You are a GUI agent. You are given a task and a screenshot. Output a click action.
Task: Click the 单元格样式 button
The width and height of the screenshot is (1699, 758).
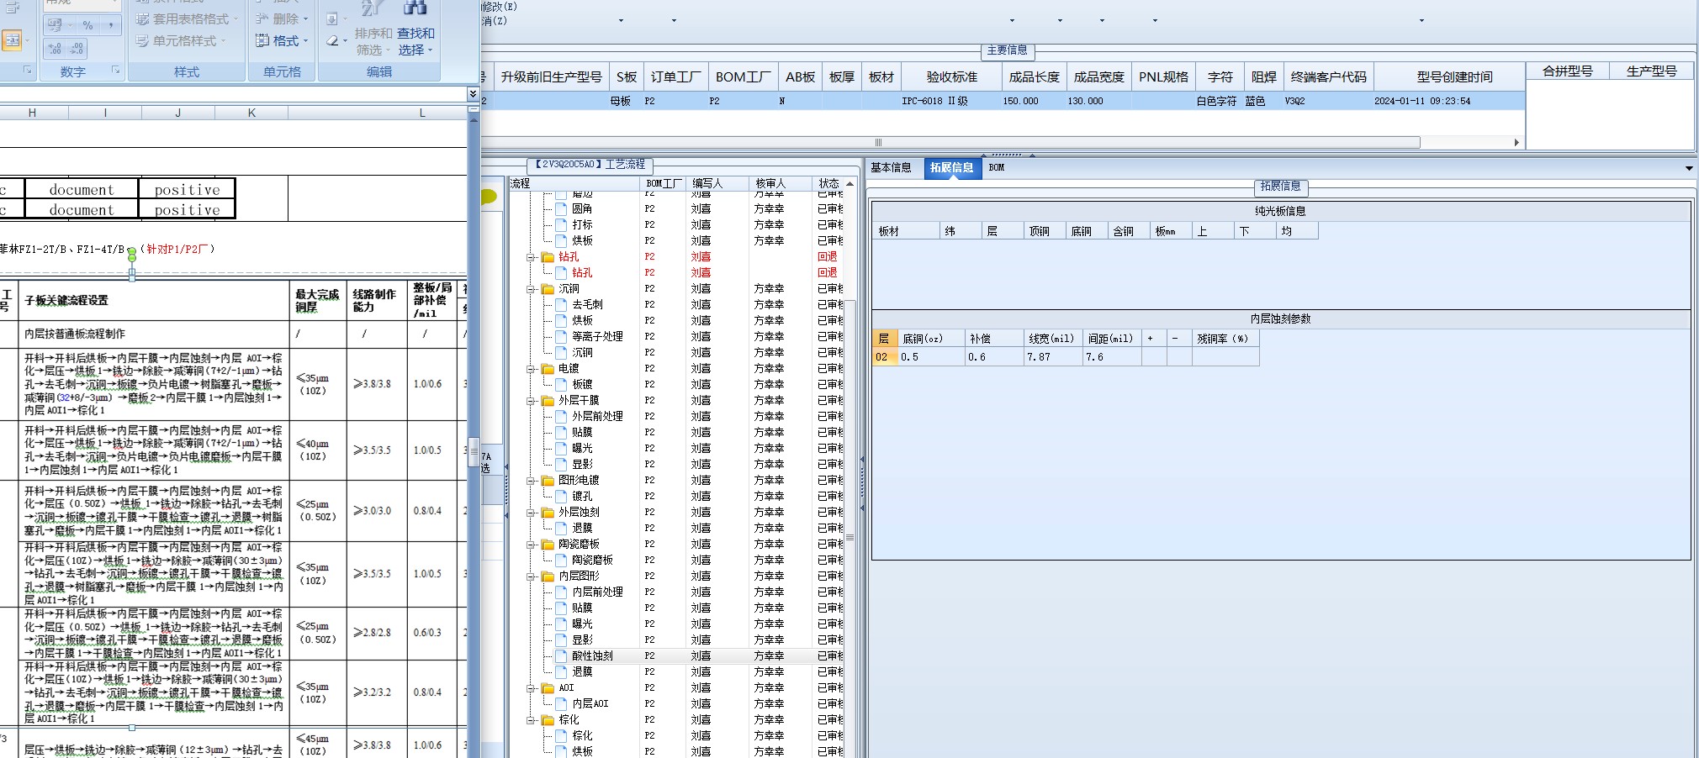coord(182,40)
